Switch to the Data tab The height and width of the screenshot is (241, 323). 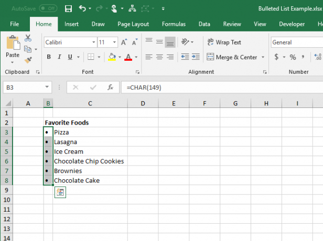(x=204, y=24)
